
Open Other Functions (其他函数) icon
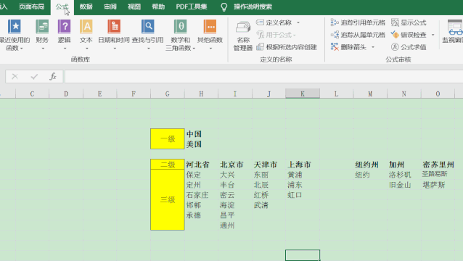click(210, 27)
